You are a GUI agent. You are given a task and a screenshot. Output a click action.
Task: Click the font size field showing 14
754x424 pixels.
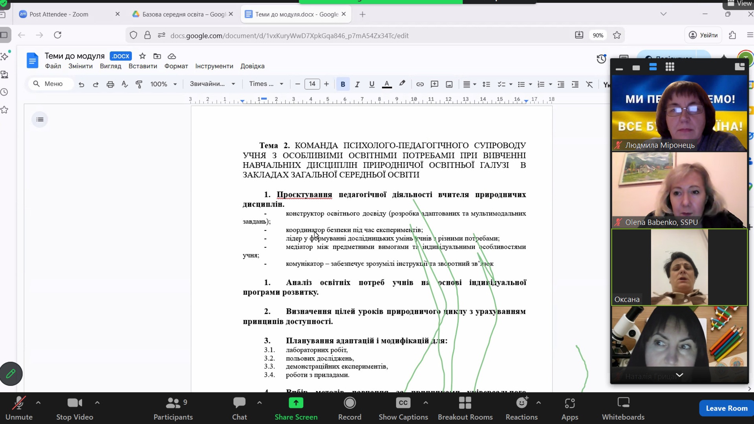coord(312,84)
